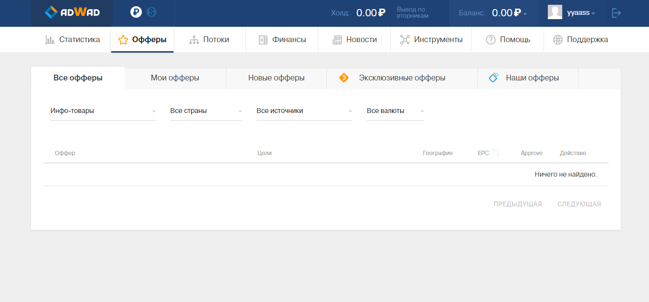This screenshot has width=649, height=302.
Task: Switch to Мои офферы tab
Action: (x=175, y=78)
